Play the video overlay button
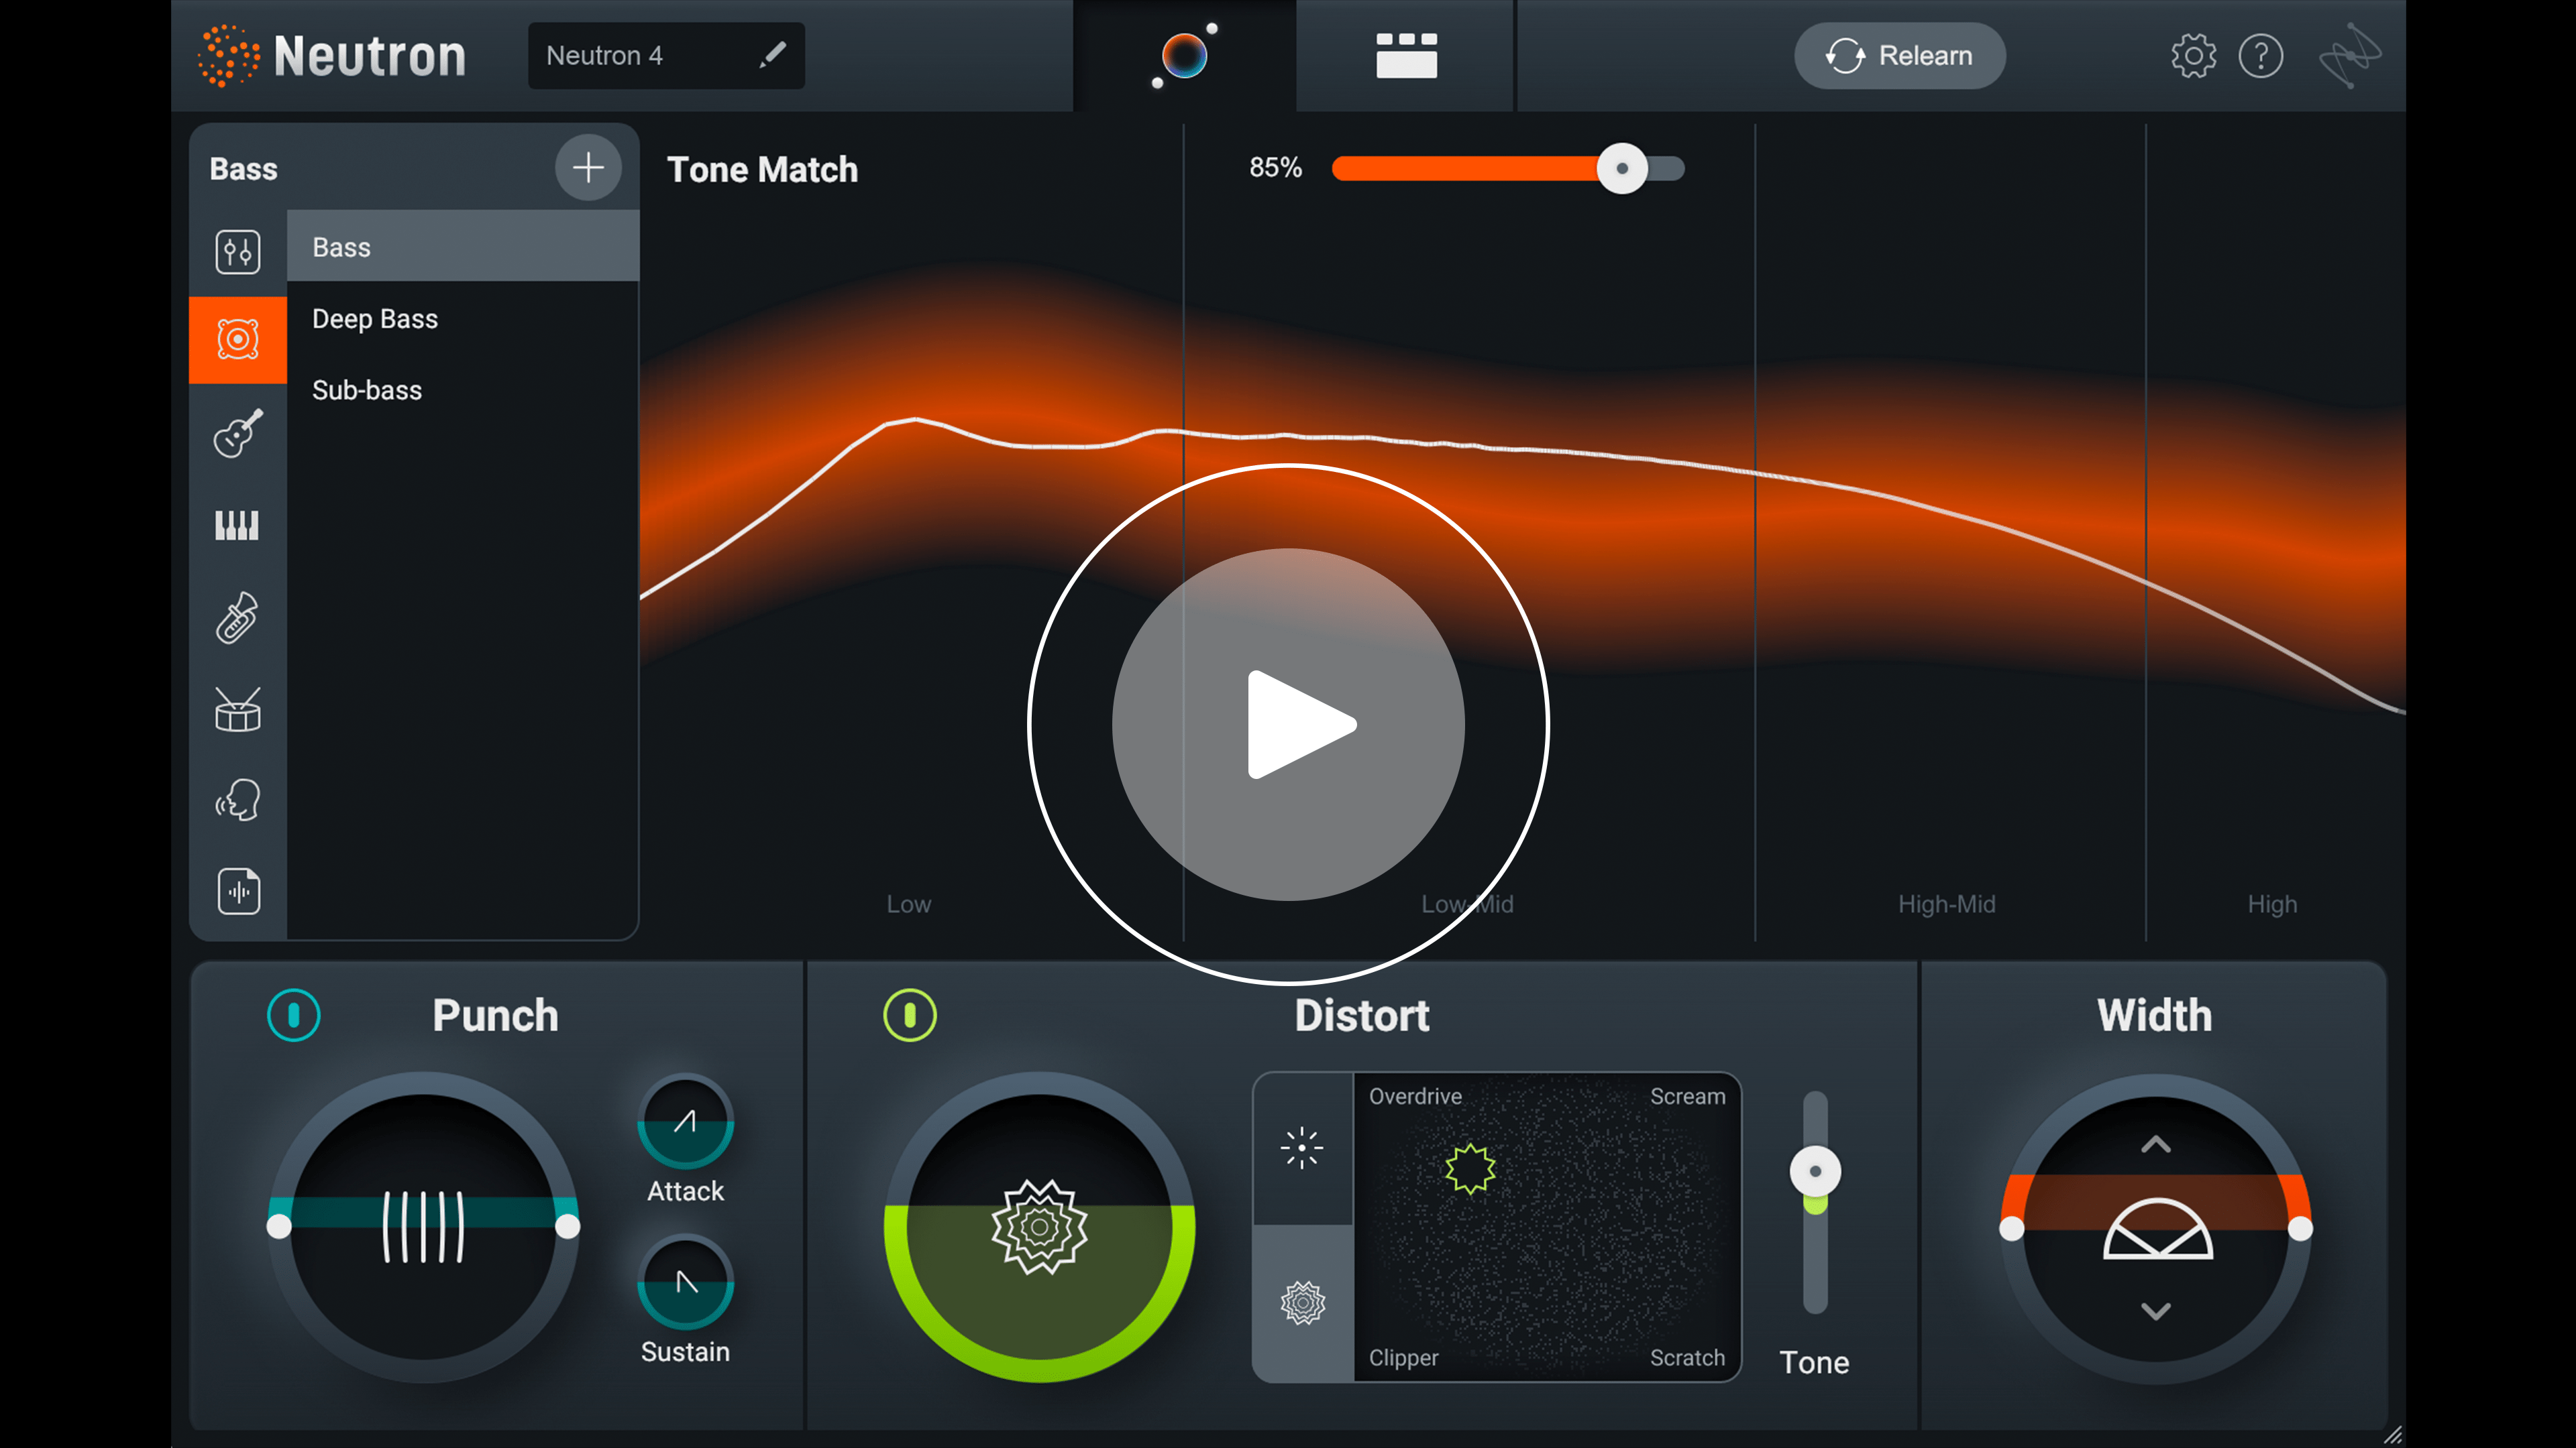Screen dimensions: 2576x1448 [x=1288, y=725]
